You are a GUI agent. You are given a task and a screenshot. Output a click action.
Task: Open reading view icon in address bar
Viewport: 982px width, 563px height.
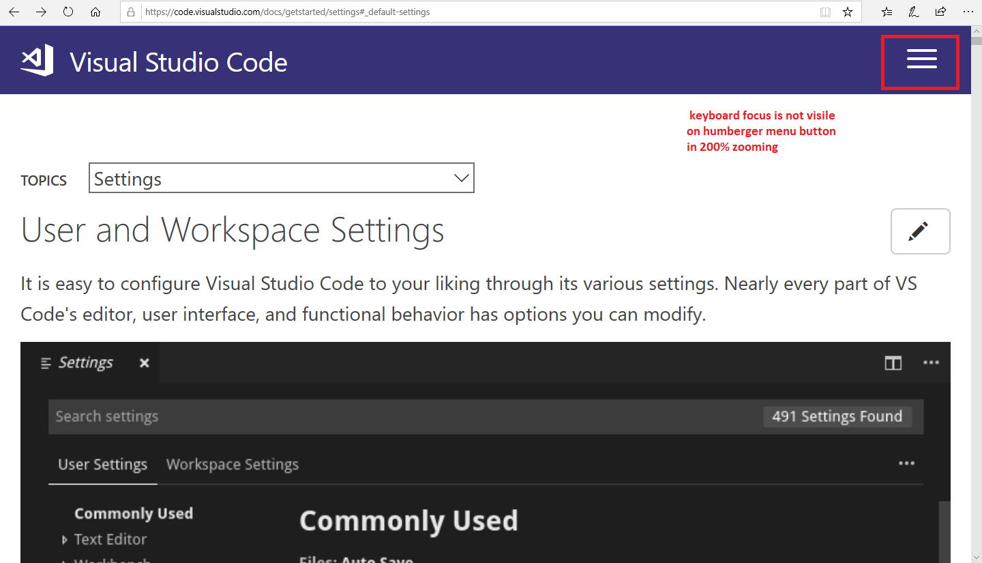point(825,12)
